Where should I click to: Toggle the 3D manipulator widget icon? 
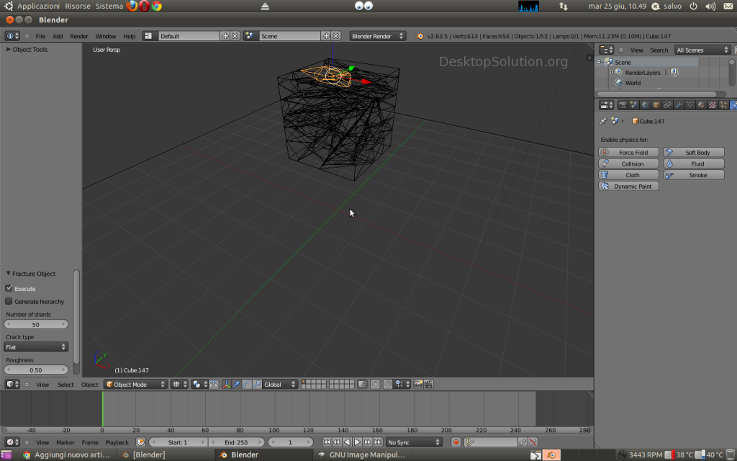(x=226, y=385)
